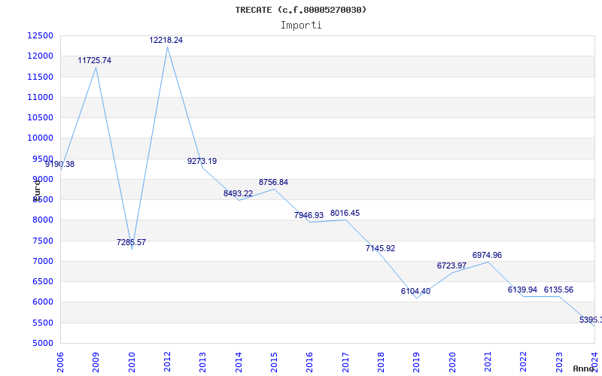Viewport: 602px width, 376px height.
Task: Click the y-axis value 7500
Action: [44, 241]
